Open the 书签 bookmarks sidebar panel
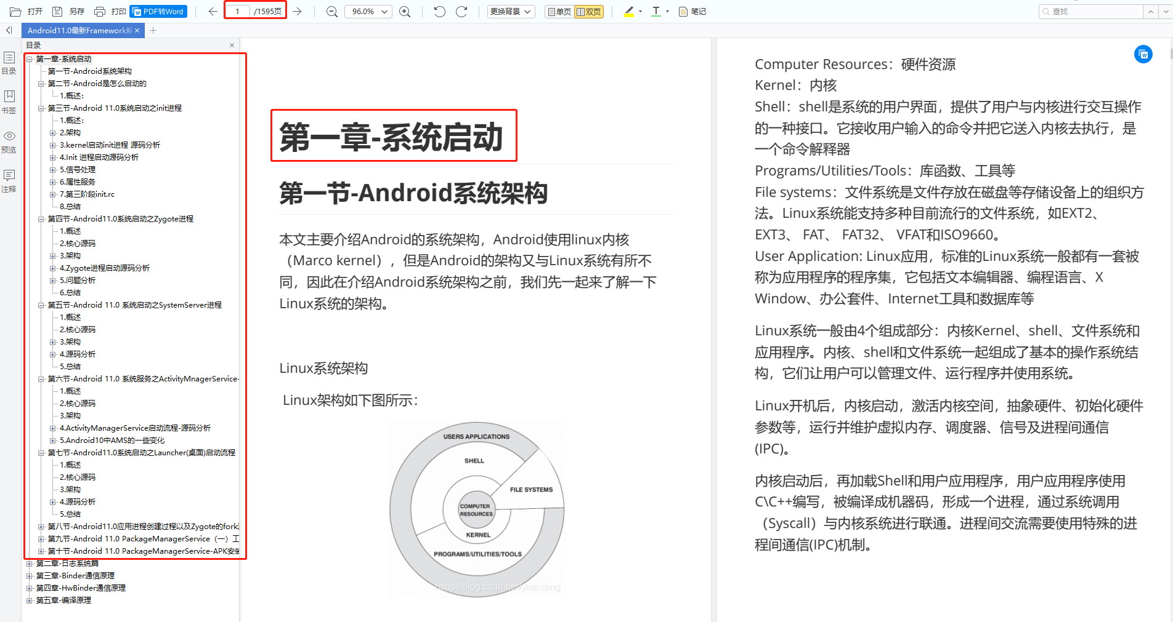The width and height of the screenshot is (1173, 622). coord(9,102)
